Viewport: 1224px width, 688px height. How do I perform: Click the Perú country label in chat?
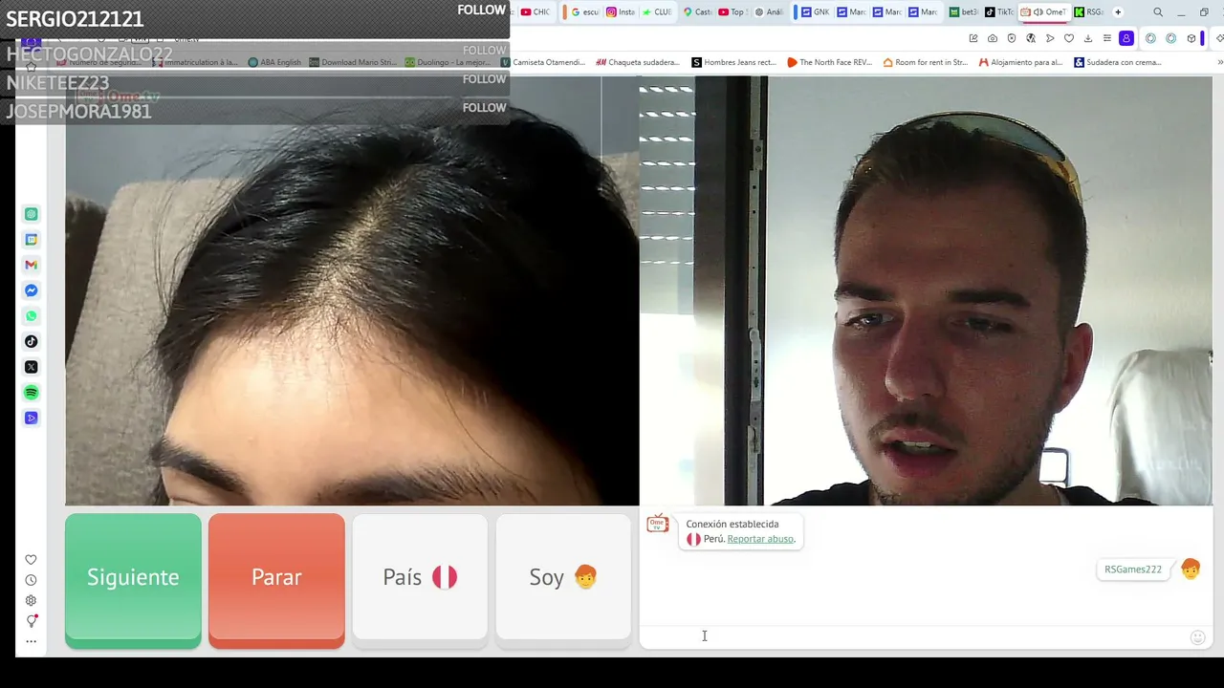pyautogui.click(x=713, y=539)
